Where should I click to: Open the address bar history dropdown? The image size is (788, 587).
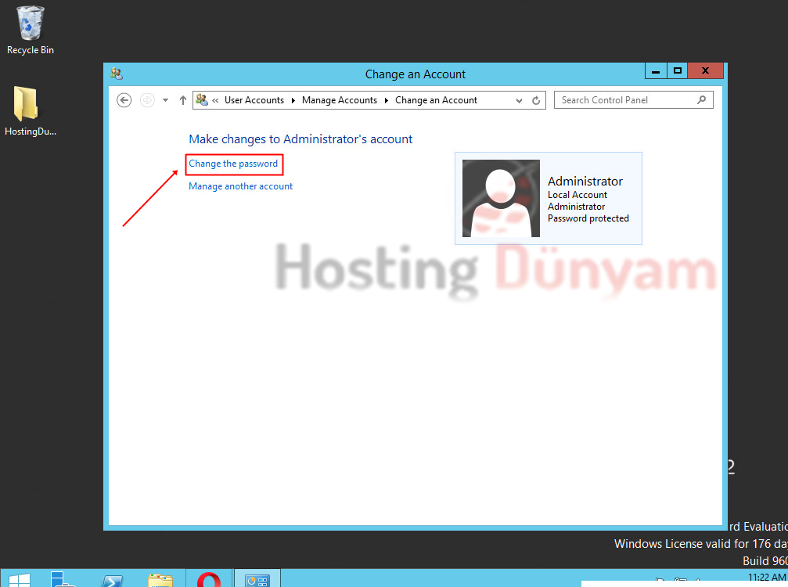point(519,100)
